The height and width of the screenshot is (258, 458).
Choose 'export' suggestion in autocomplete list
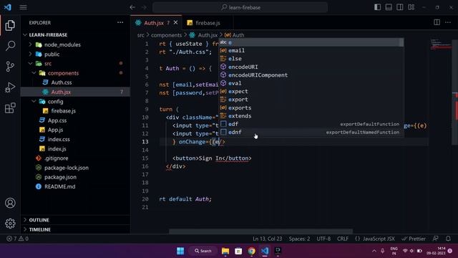click(311, 100)
